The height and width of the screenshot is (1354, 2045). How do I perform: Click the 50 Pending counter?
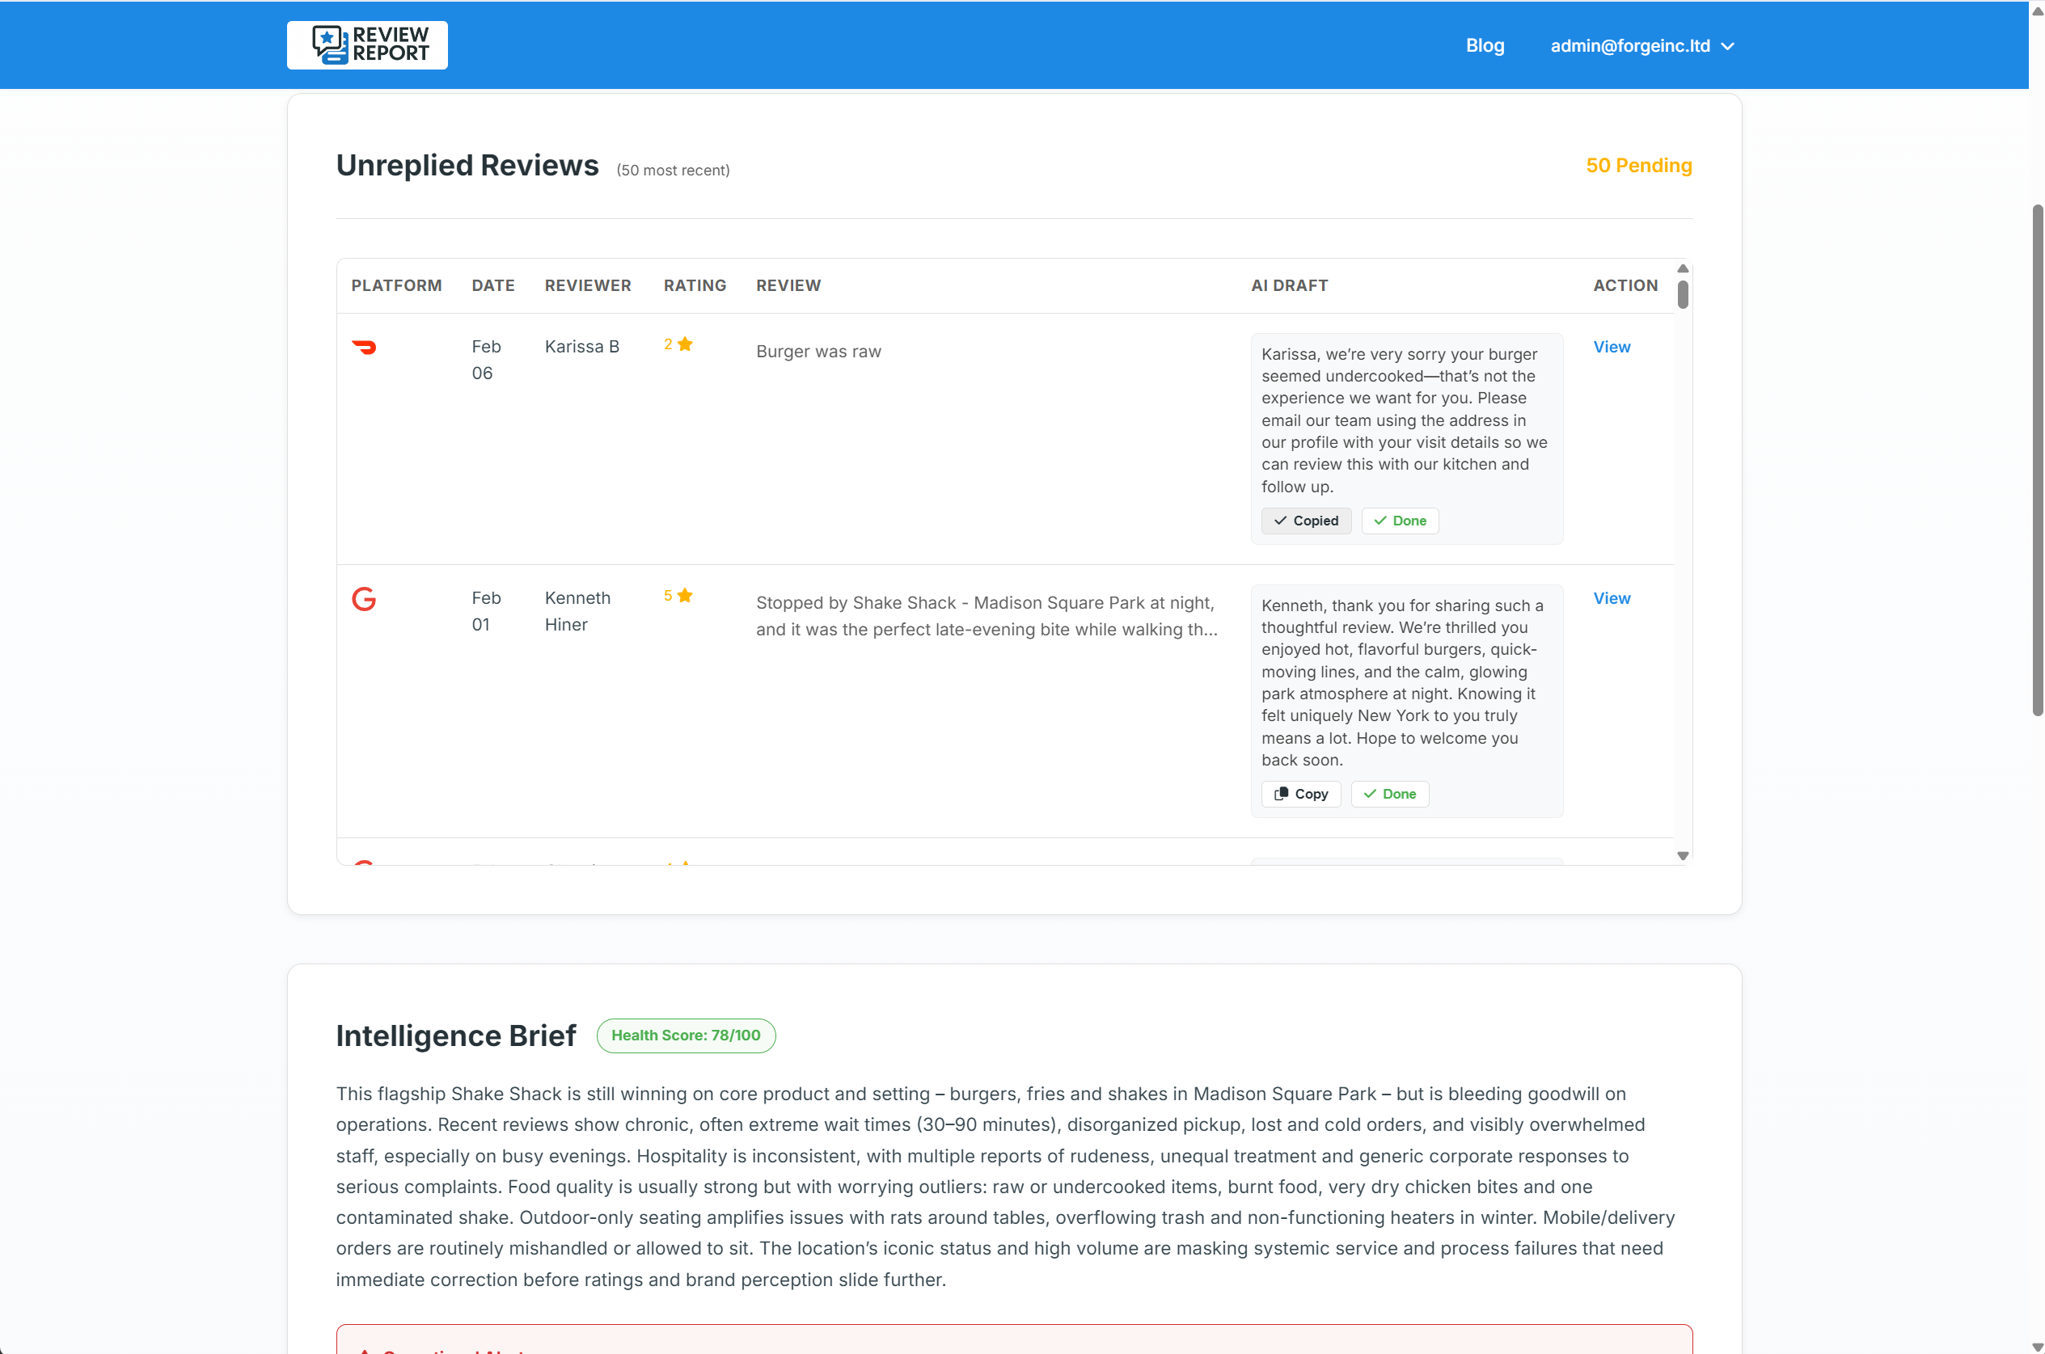click(1638, 165)
